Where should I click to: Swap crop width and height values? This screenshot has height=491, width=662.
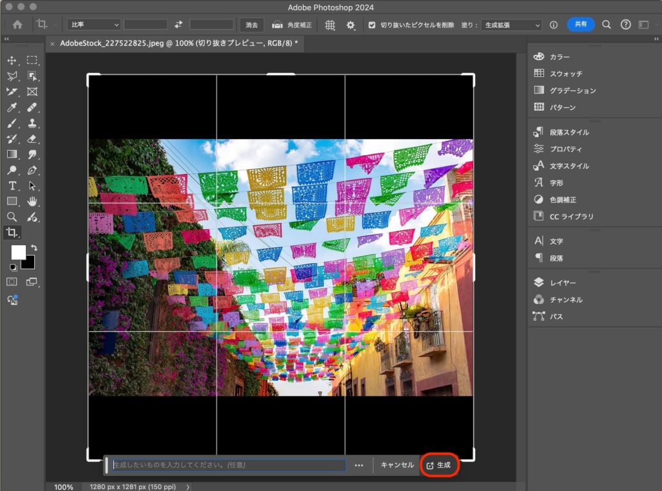tap(178, 25)
